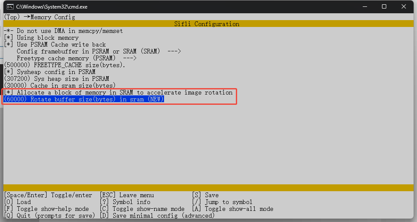Click '[Q] Quit (prompts for save)' hint
417x222 pixels.
50,216
